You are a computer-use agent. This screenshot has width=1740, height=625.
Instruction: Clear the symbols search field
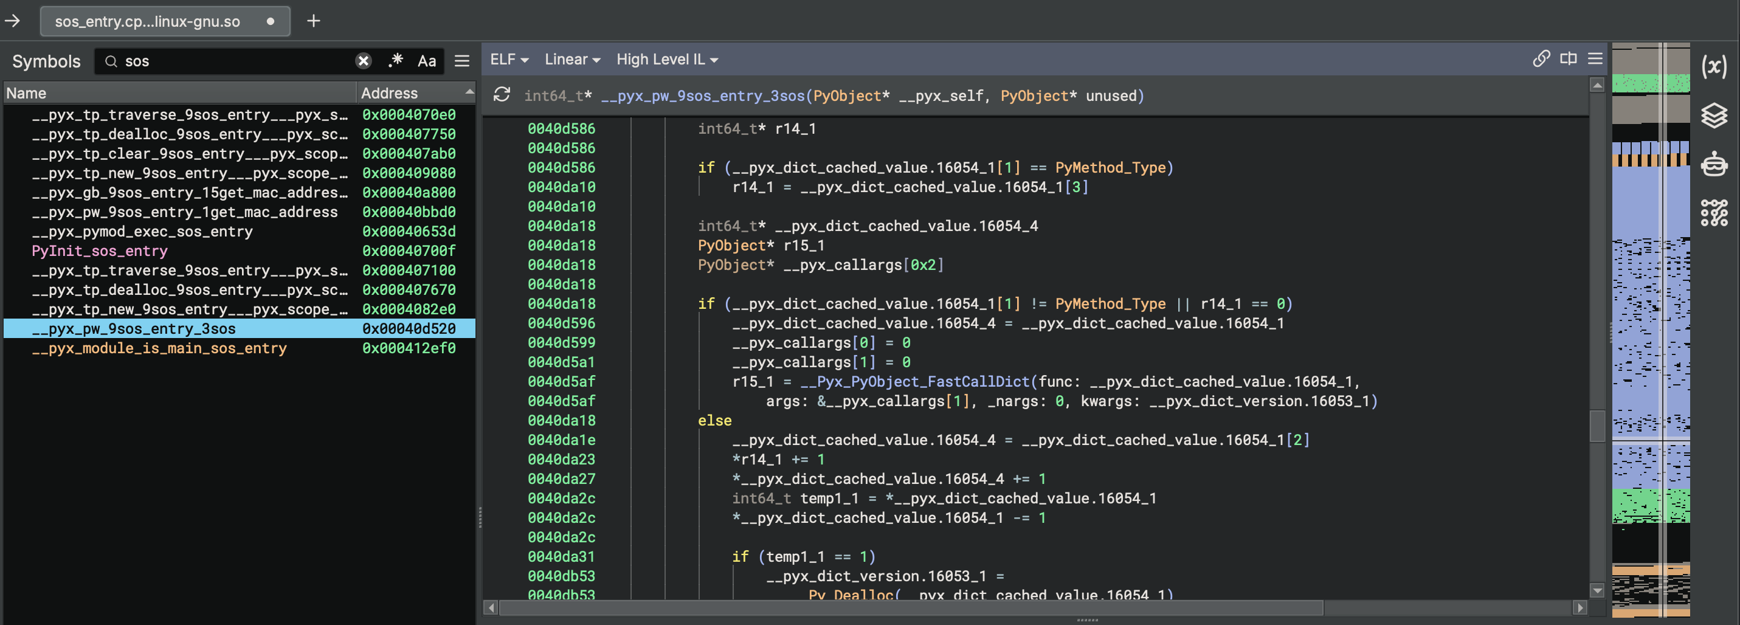pos(364,61)
